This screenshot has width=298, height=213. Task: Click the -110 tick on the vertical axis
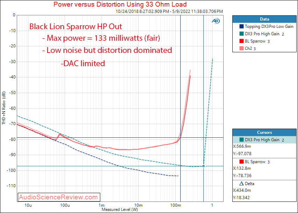pyautogui.click(x=11, y=186)
